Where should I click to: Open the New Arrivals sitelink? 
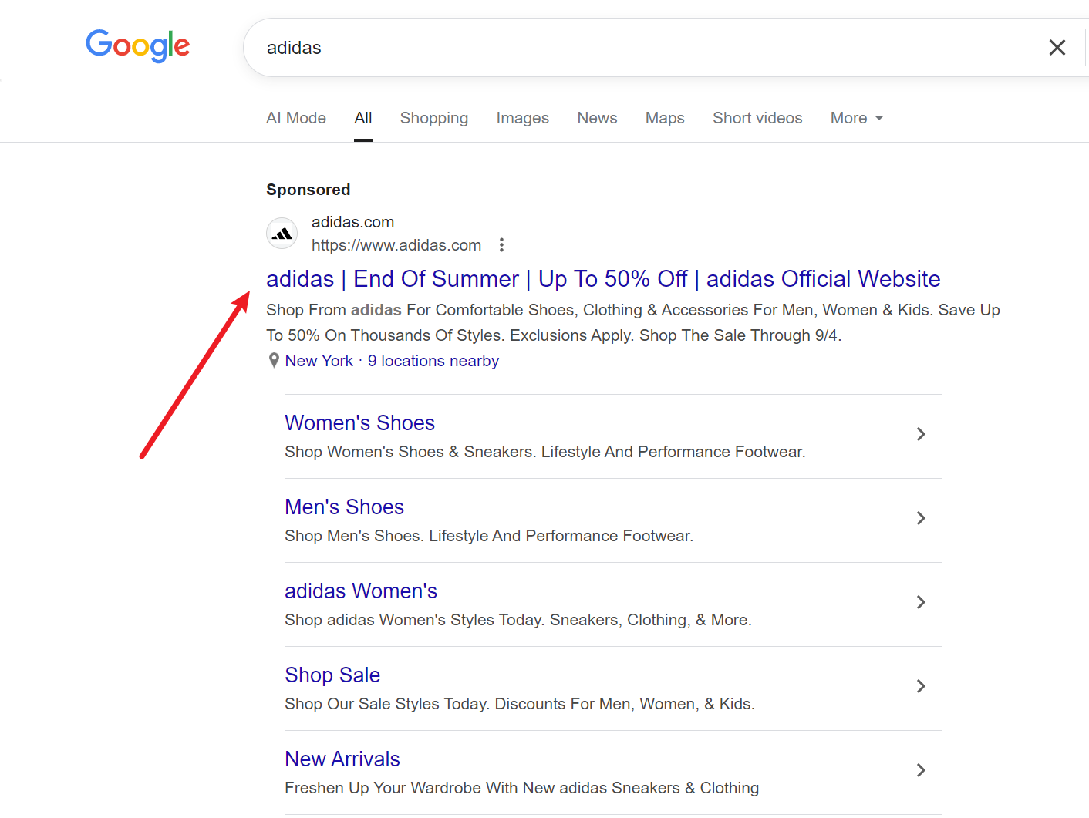(342, 759)
